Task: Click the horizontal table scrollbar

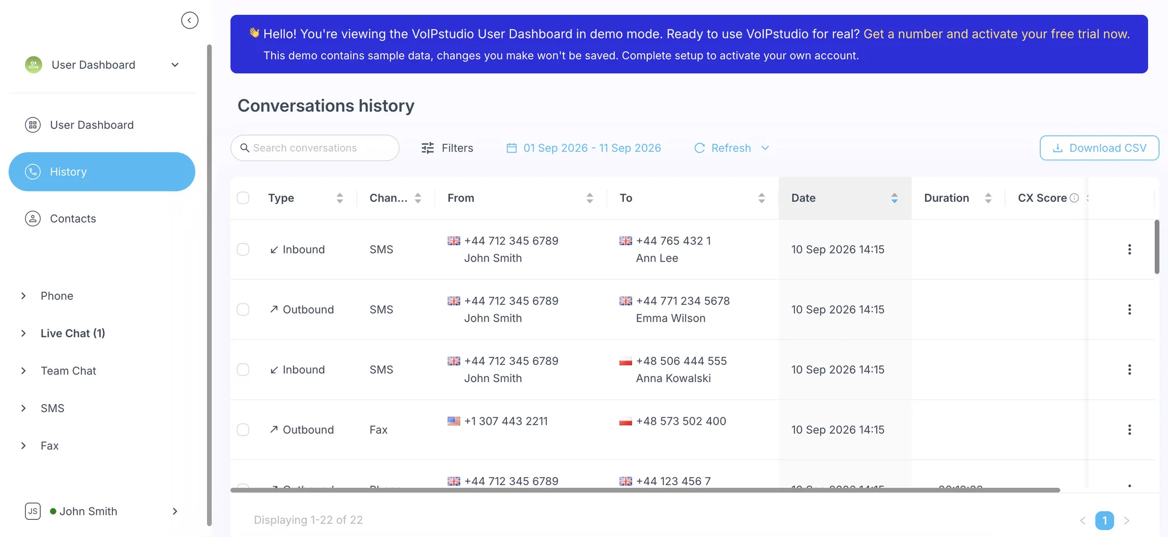Action: [x=645, y=490]
